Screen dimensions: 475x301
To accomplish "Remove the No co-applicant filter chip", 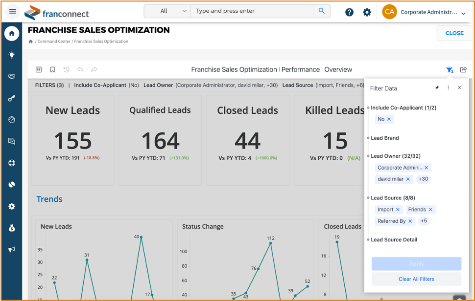I will coord(389,119).
